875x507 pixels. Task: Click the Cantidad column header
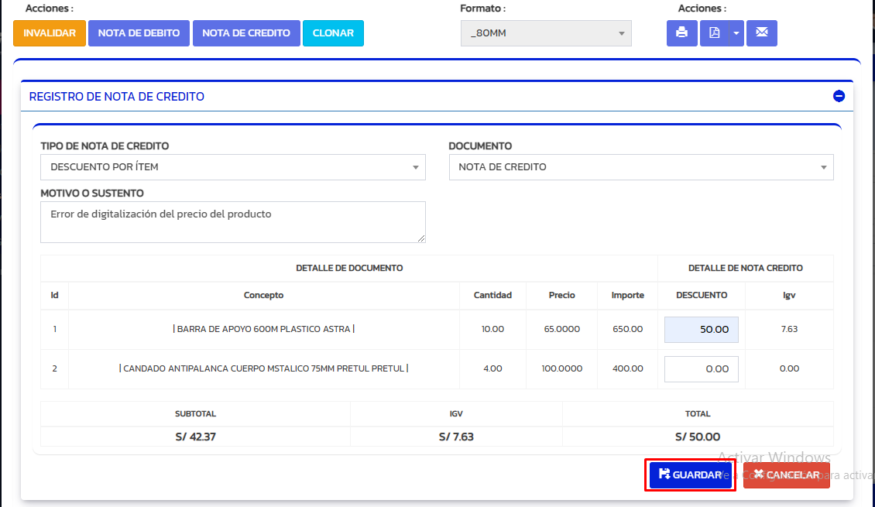pyautogui.click(x=492, y=295)
